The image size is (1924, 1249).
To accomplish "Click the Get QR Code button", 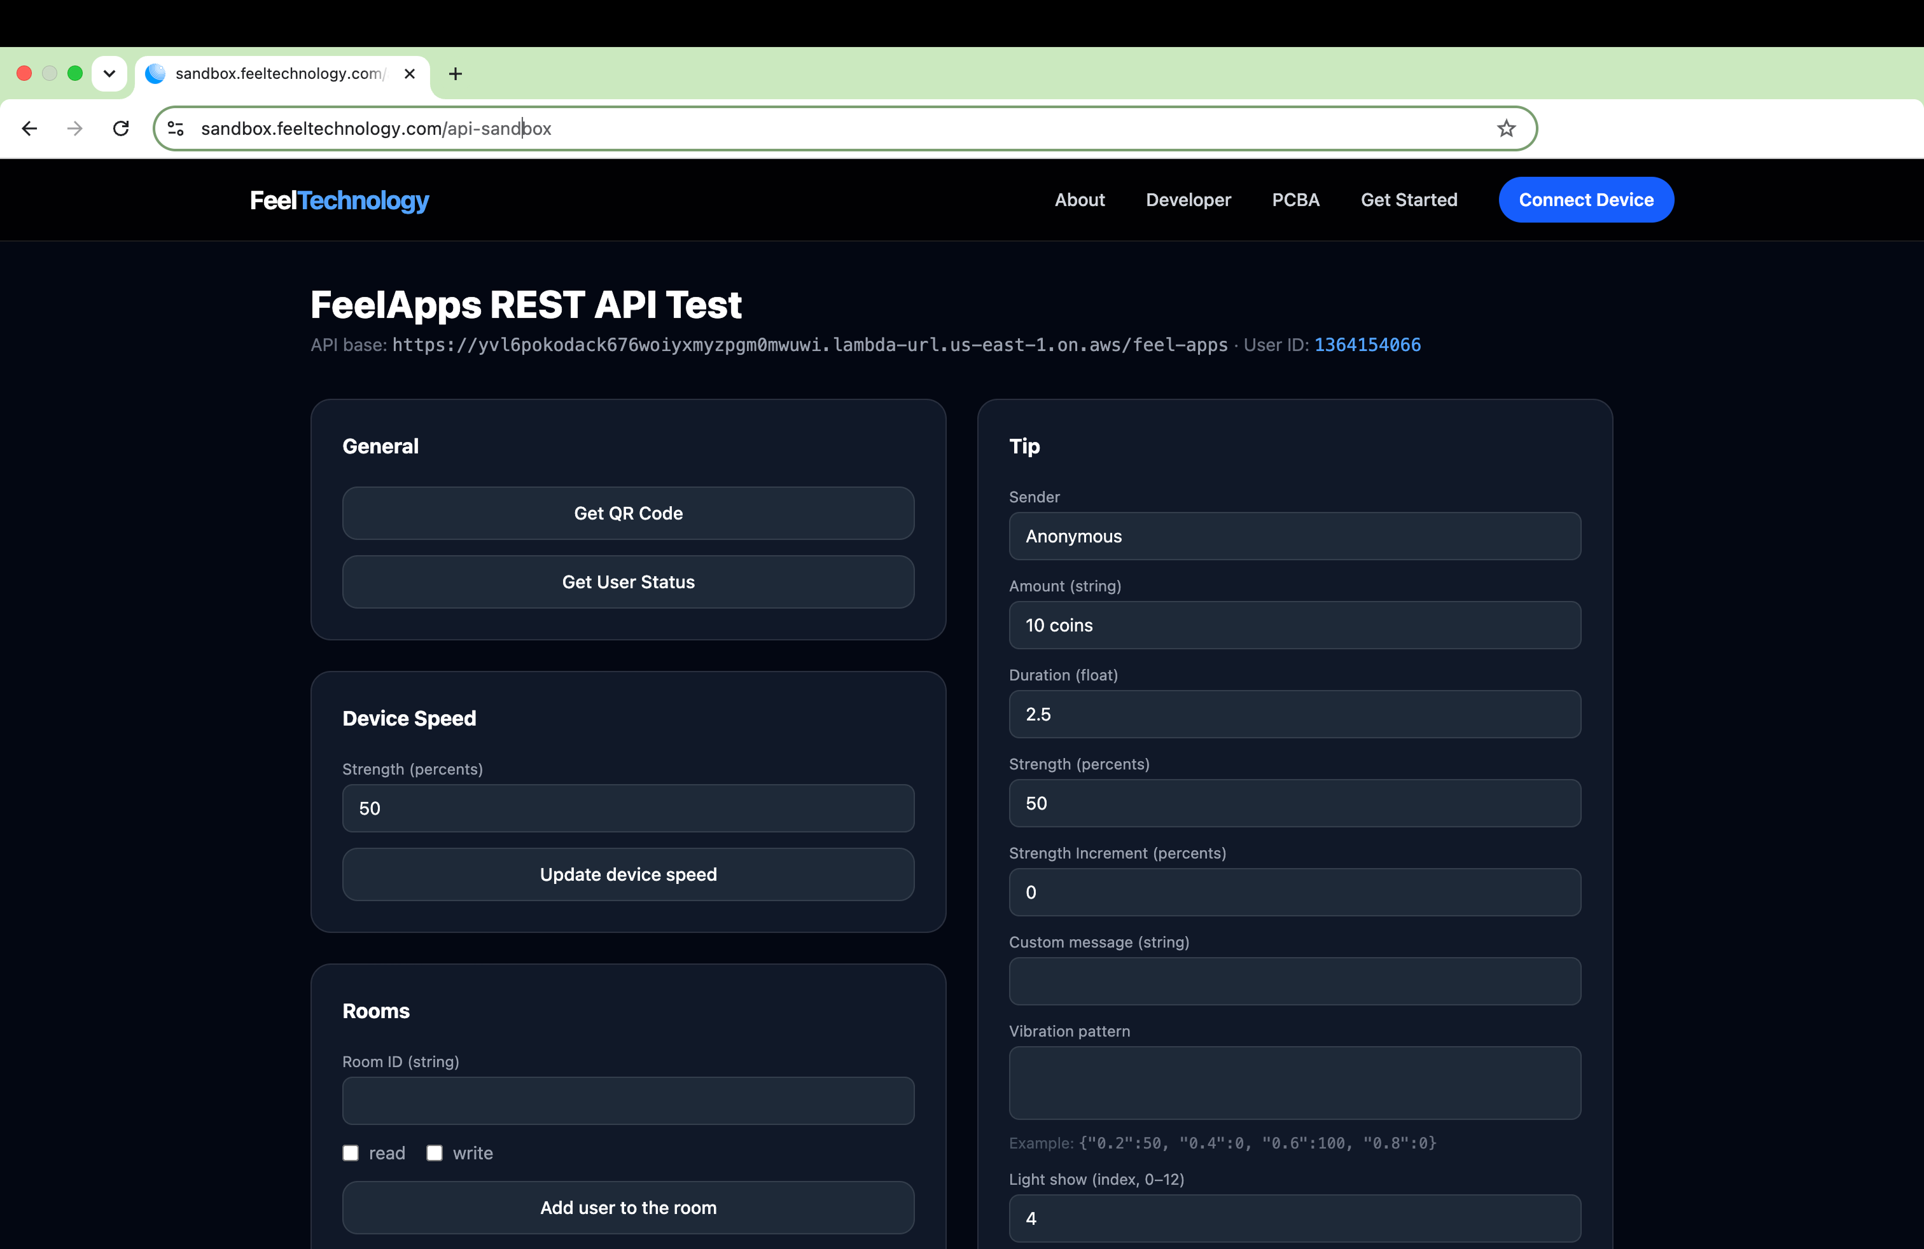I will point(628,513).
